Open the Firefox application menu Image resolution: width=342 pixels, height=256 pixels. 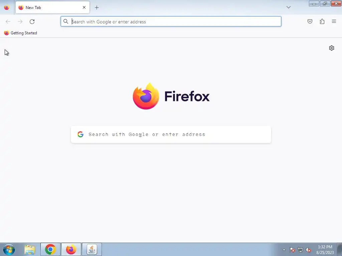tap(334, 21)
